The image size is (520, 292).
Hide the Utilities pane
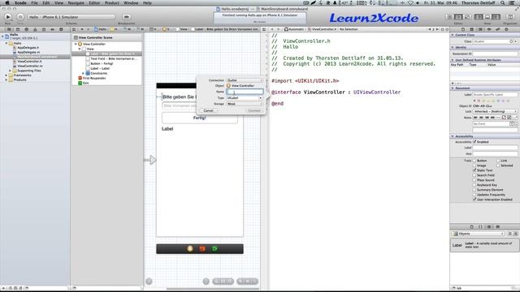[x=496, y=16]
